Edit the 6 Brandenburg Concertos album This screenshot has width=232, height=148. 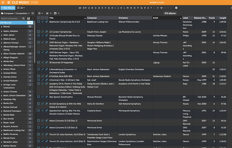tap(46, 69)
